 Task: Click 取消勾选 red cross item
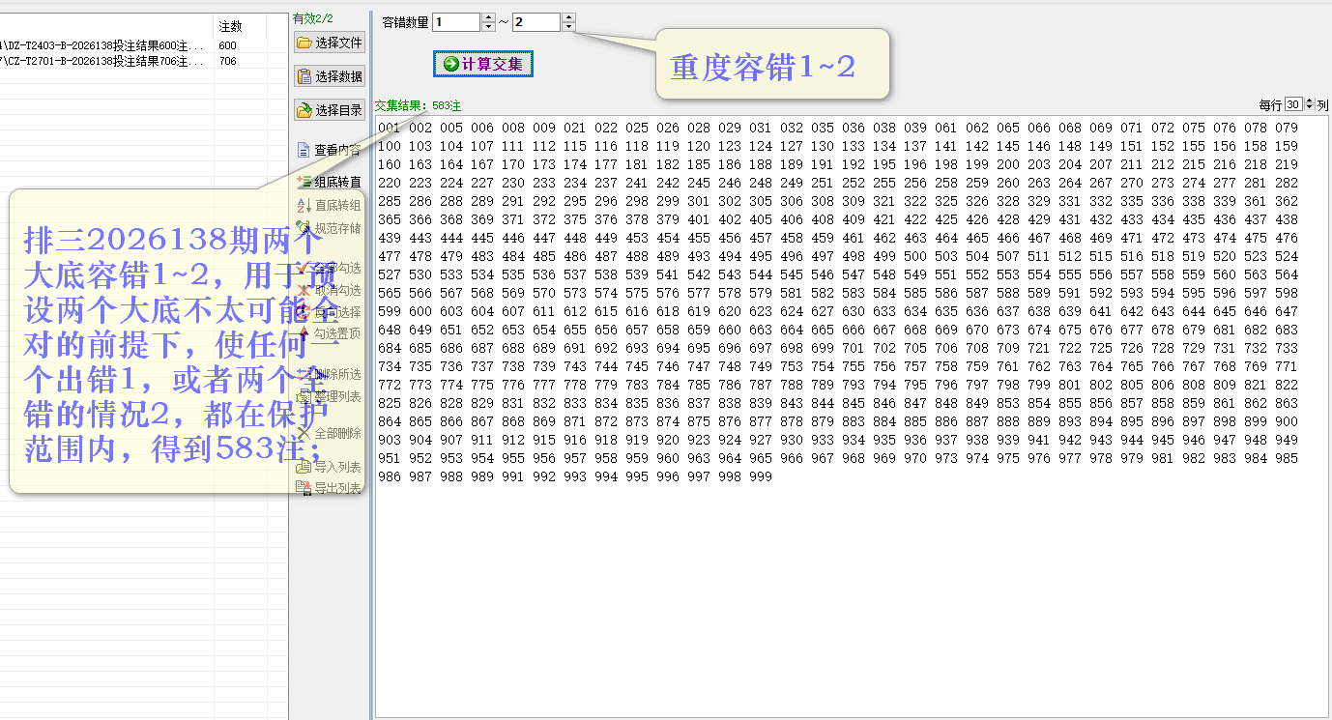[x=329, y=290]
